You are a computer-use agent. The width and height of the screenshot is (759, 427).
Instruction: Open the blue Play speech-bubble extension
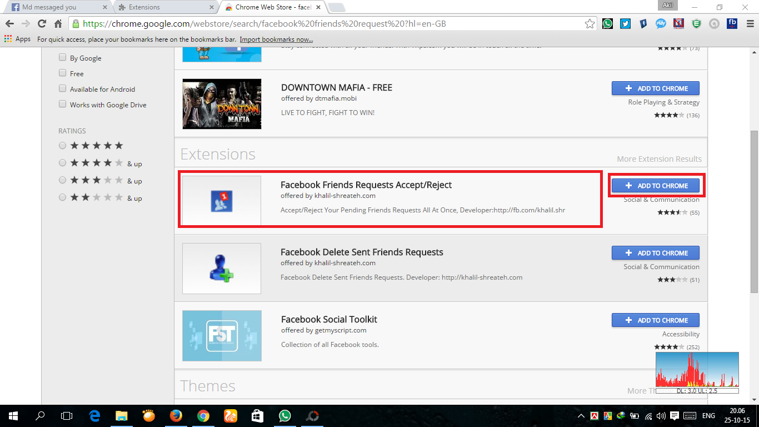click(661, 24)
